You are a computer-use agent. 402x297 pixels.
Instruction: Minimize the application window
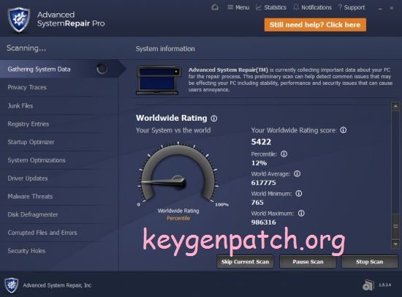coord(380,9)
